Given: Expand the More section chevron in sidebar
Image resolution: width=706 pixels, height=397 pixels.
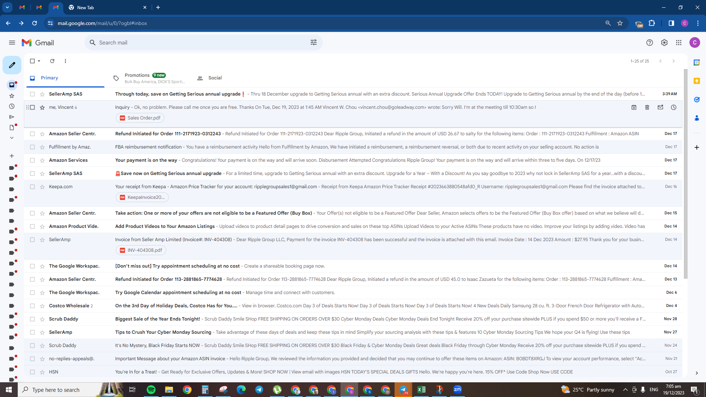Looking at the screenshot, I should pos(12,138).
